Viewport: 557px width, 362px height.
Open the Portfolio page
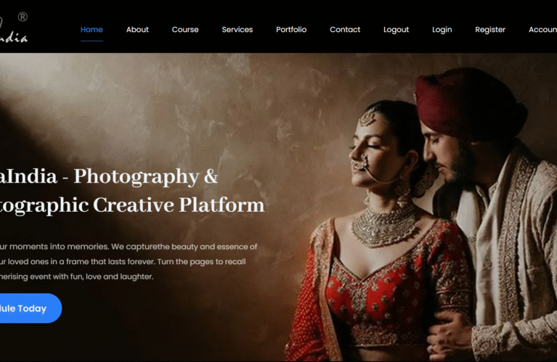coord(291,30)
